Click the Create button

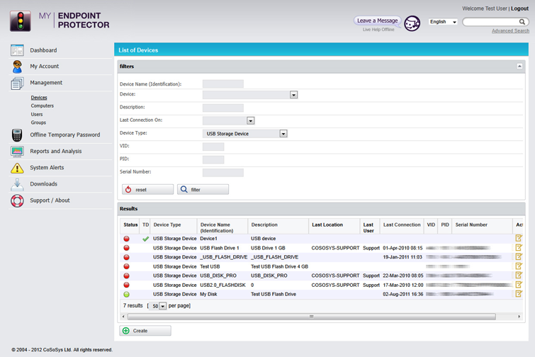click(x=145, y=331)
